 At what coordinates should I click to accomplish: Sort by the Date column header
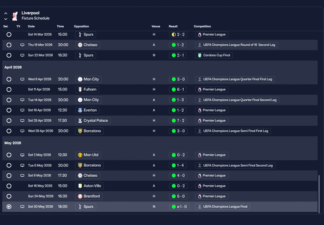(x=31, y=26)
